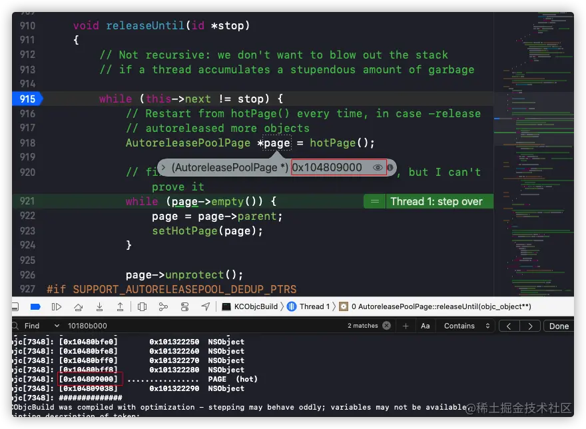Click unprotect on line 926

pos(194,275)
